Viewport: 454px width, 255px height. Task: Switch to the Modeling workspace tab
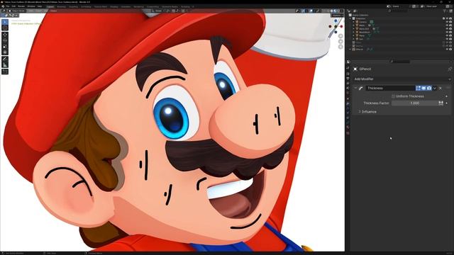point(61,6)
